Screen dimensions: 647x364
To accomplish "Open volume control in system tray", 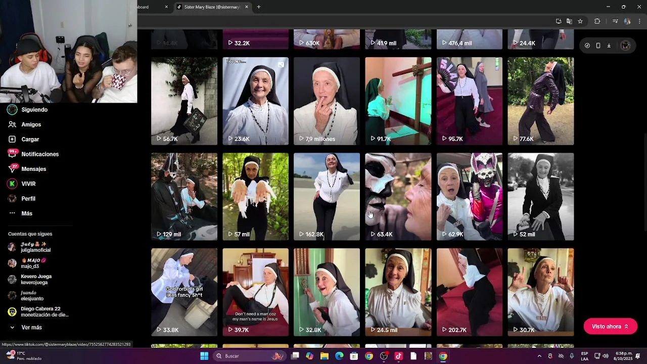I will [606, 356].
